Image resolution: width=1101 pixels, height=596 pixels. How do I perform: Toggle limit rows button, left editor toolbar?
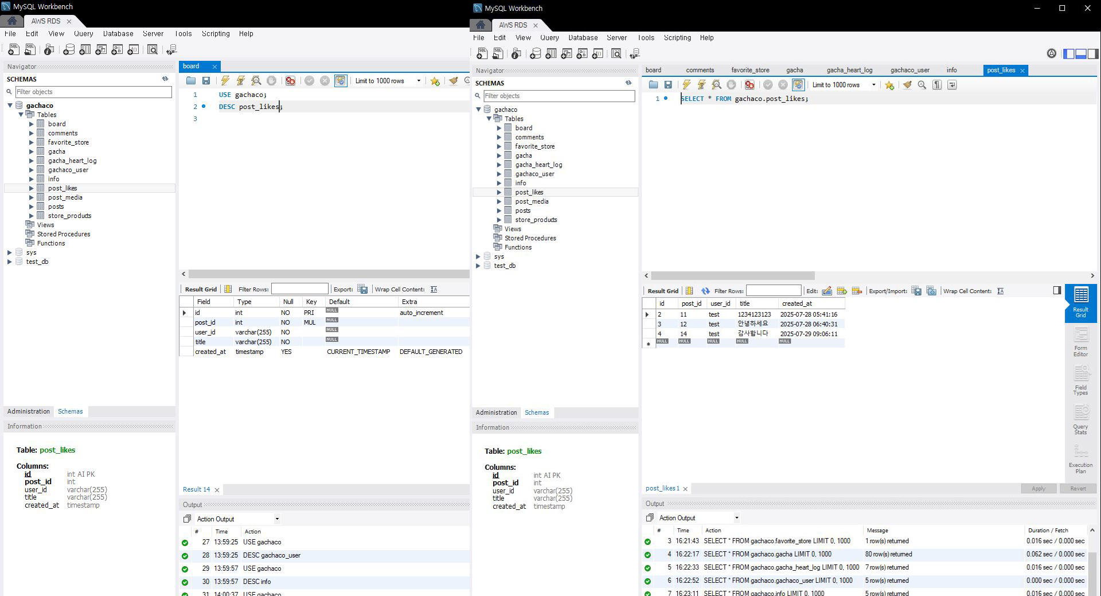click(341, 81)
